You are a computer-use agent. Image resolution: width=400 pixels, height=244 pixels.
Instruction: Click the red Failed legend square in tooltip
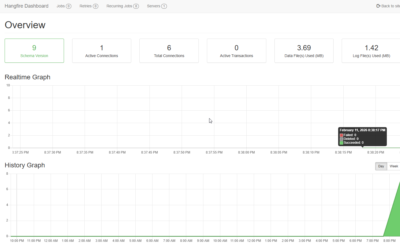click(x=341, y=135)
